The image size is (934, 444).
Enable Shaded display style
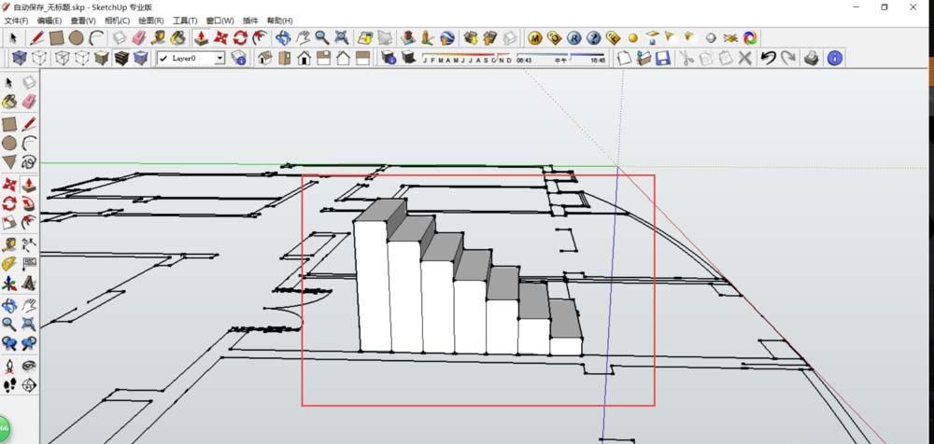click(101, 58)
